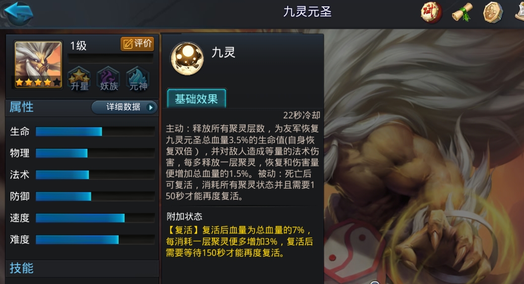Click the 速度 speed stat bar
The width and height of the screenshot is (524, 284).
click(95, 218)
